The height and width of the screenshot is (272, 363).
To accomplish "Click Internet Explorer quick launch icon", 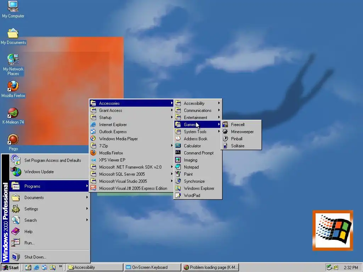I will tap(37, 267).
